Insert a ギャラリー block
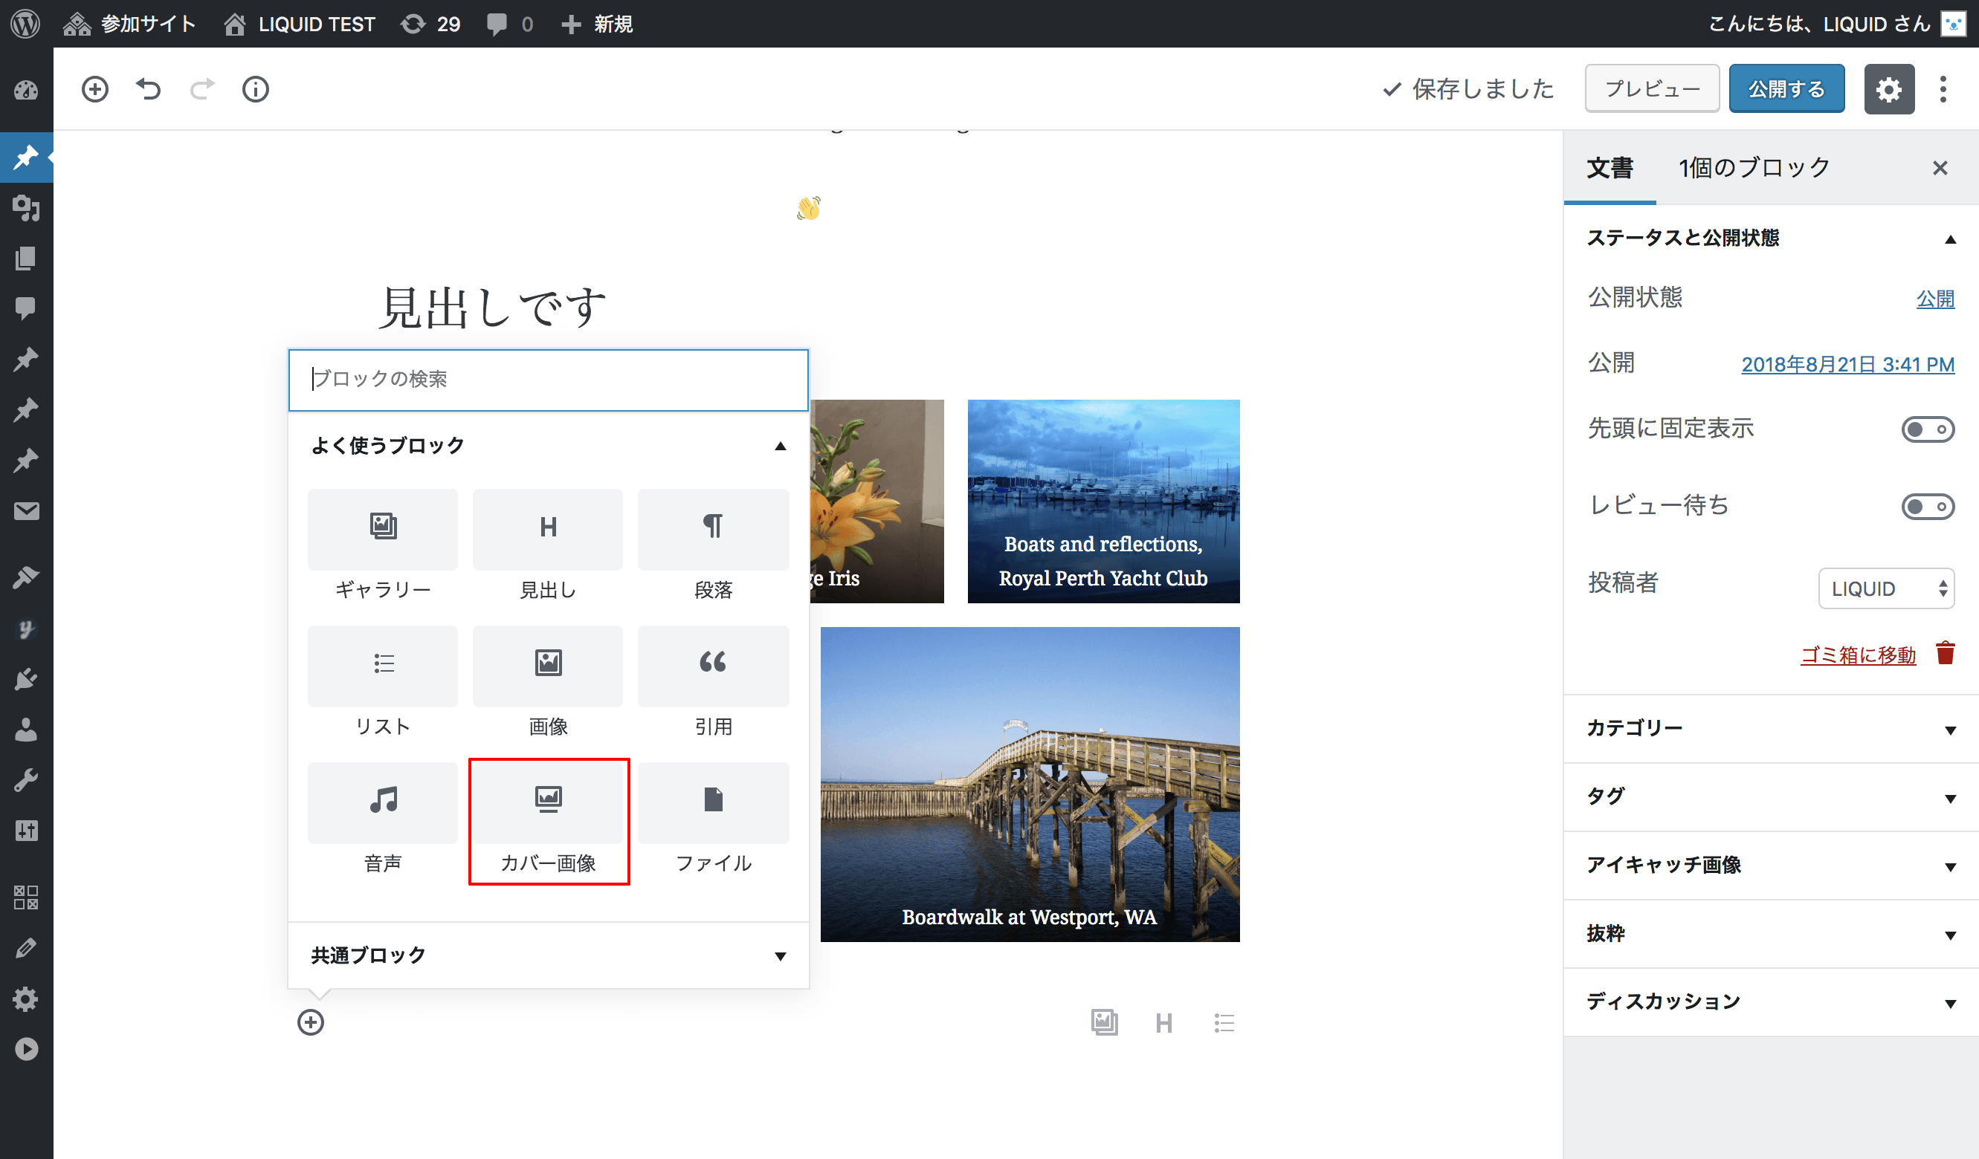This screenshot has height=1159, width=1979. tap(382, 548)
